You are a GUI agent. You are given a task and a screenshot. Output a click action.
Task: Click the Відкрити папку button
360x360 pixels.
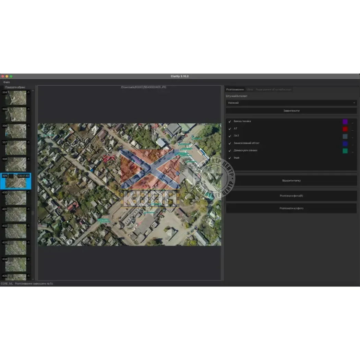click(291, 181)
